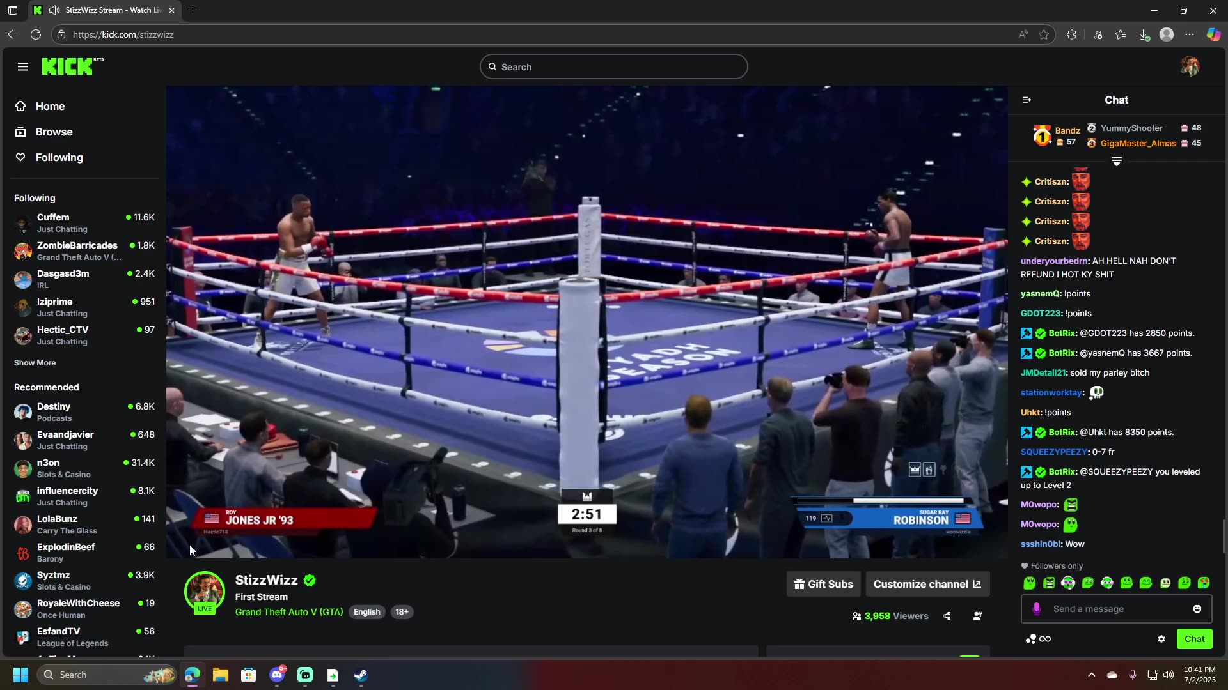
Task: Expand 'Show More' under Following
Action: click(35, 362)
